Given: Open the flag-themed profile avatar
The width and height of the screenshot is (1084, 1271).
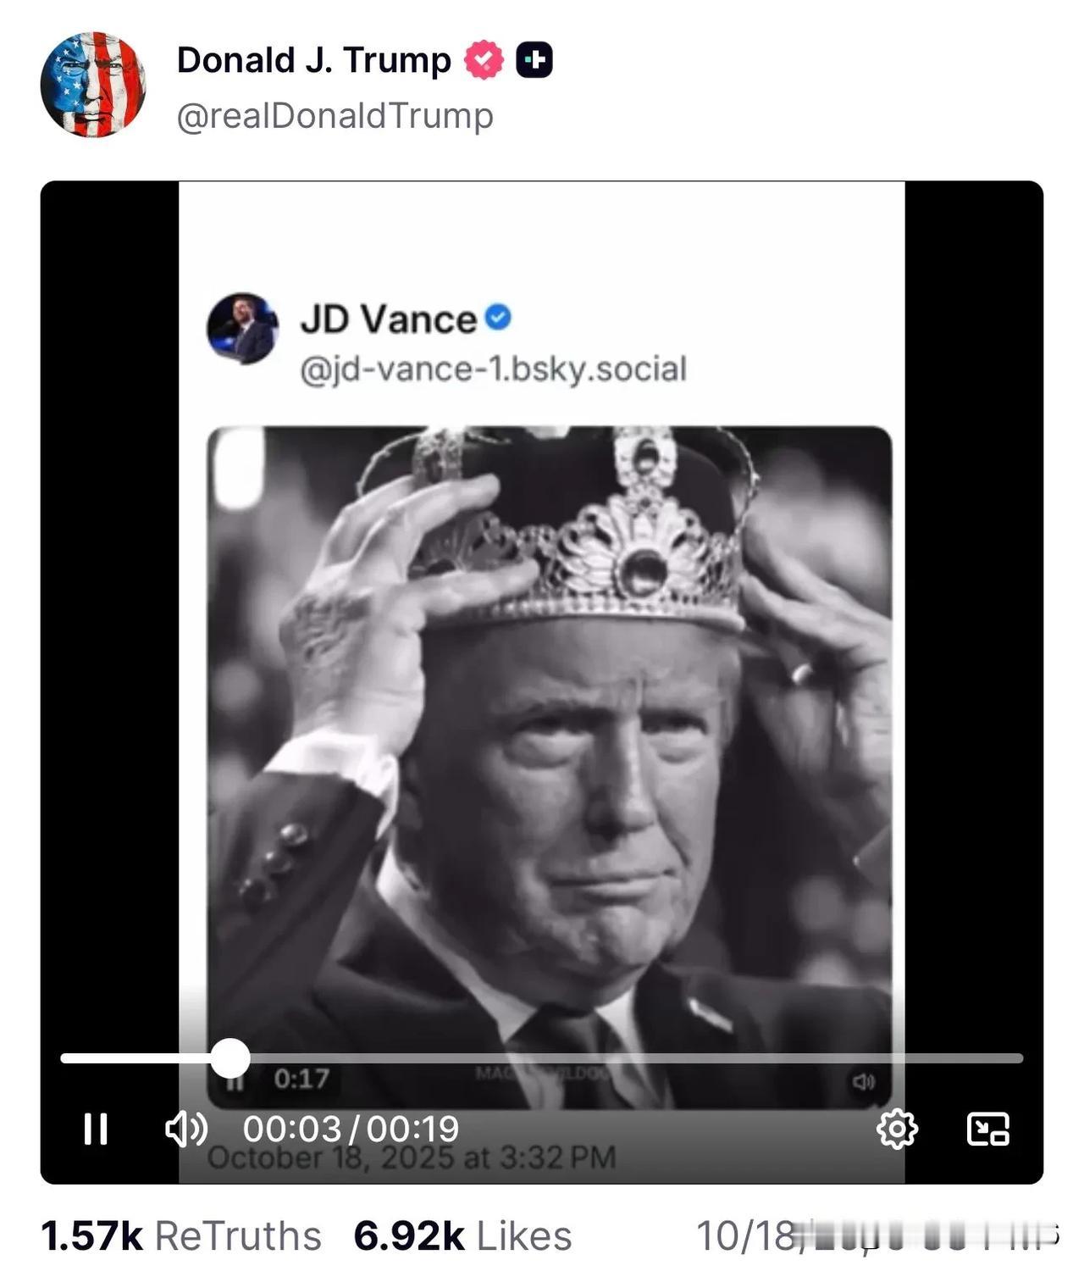Looking at the screenshot, I should point(93,85).
